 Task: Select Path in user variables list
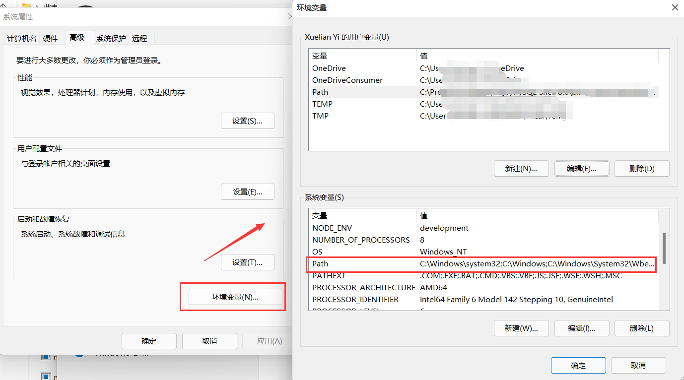pyautogui.click(x=483, y=92)
